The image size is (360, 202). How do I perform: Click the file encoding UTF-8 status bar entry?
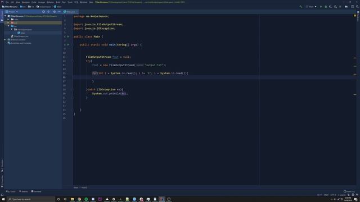333,195
